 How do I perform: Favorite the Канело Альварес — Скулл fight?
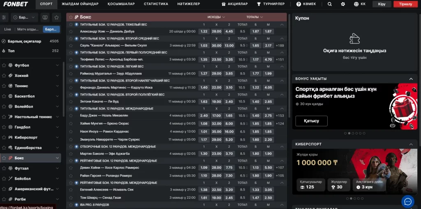(71, 45)
